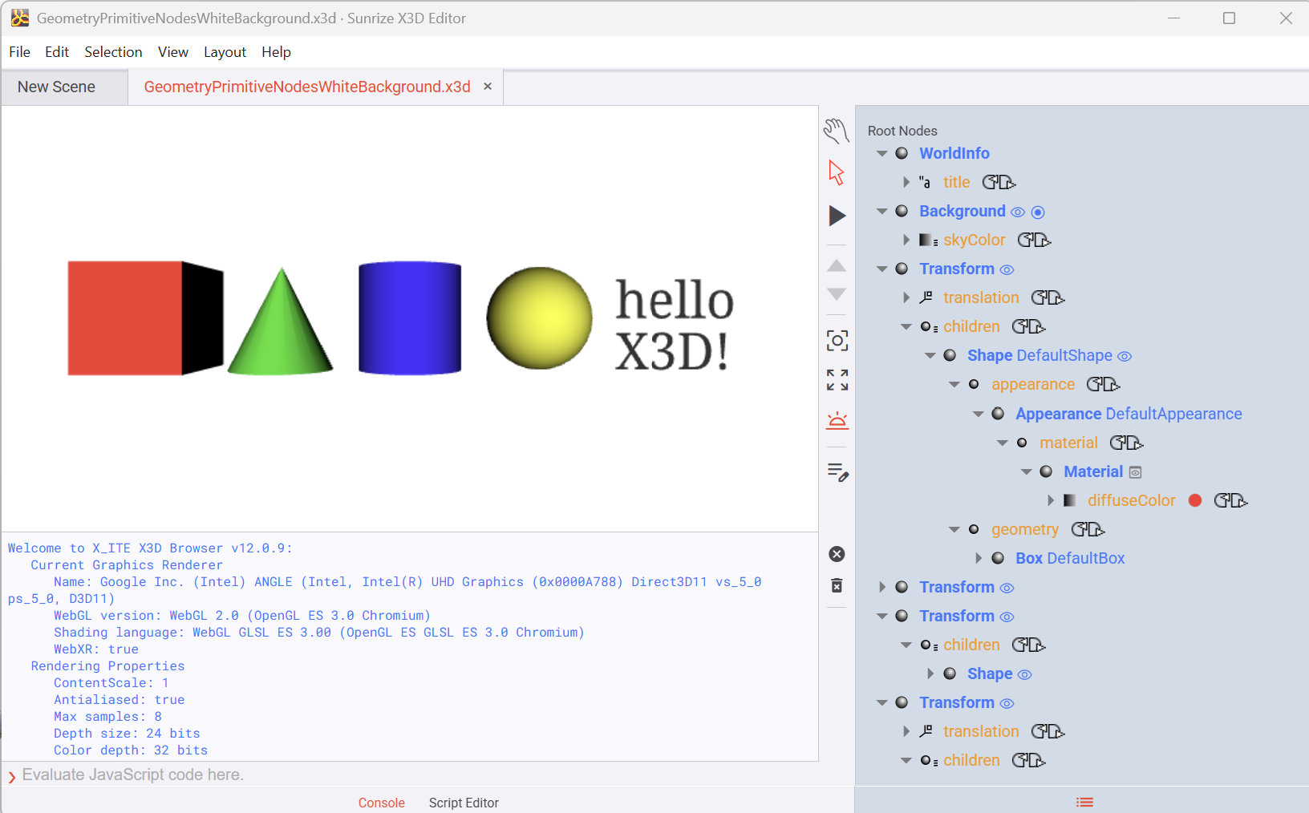Switch to the New Scene tab
Screen dimensions: 1309x813
(x=56, y=87)
